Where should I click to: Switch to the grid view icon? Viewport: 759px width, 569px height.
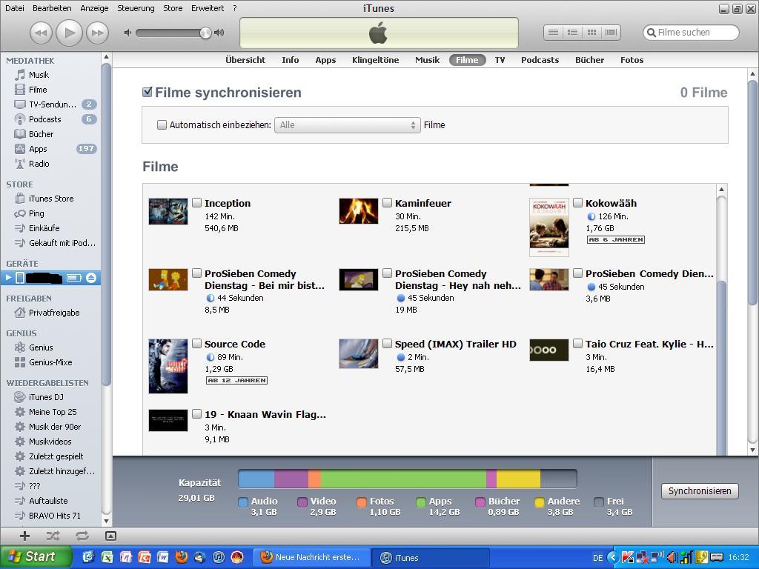coord(591,33)
